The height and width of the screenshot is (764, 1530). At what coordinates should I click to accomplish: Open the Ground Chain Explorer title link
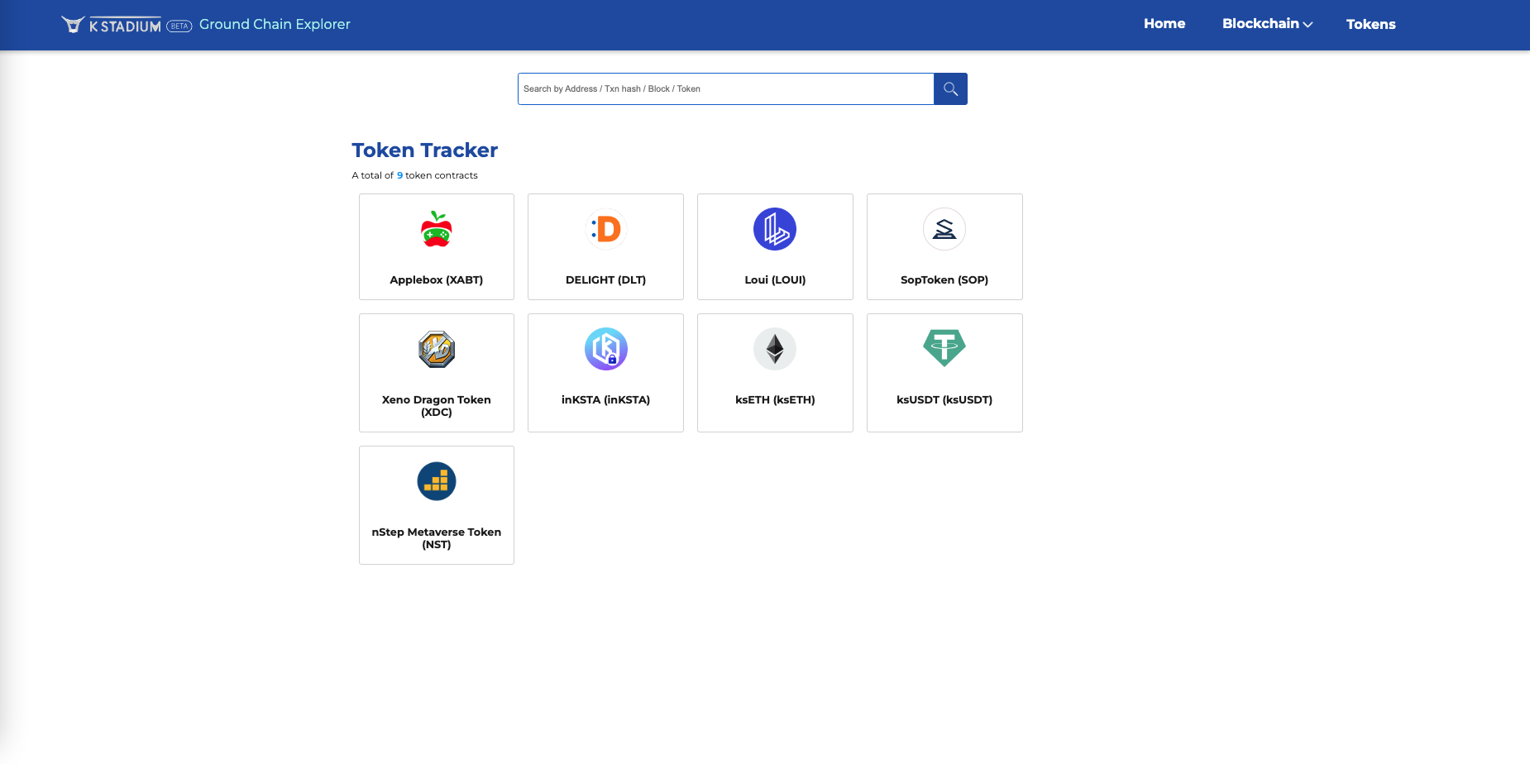click(275, 24)
